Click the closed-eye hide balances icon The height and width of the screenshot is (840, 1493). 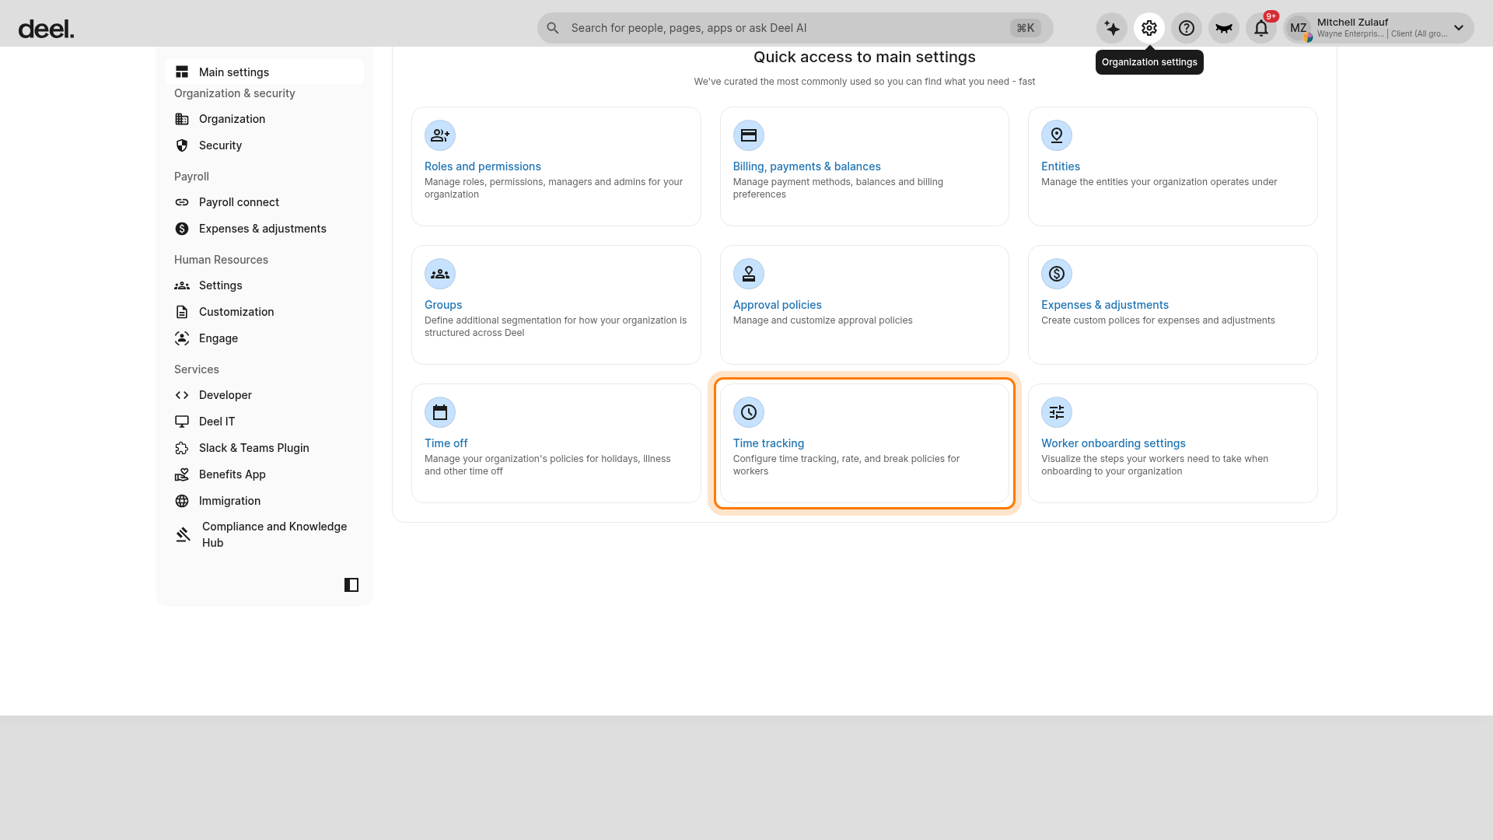pyautogui.click(x=1224, y=28)
